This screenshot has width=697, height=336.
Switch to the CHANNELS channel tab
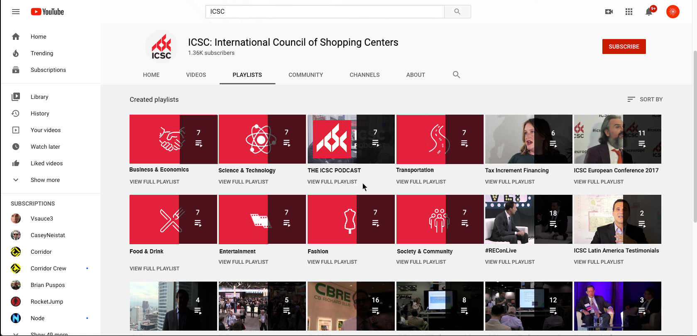364,75
